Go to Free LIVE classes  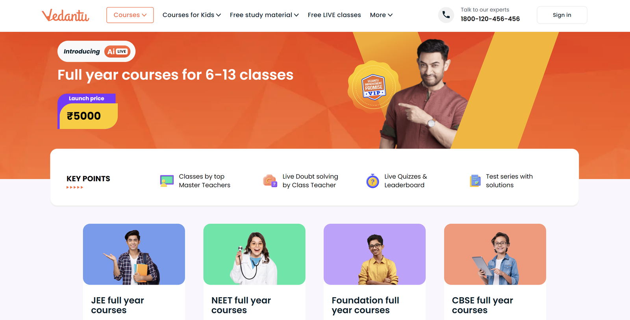click(x=334, y=15)
